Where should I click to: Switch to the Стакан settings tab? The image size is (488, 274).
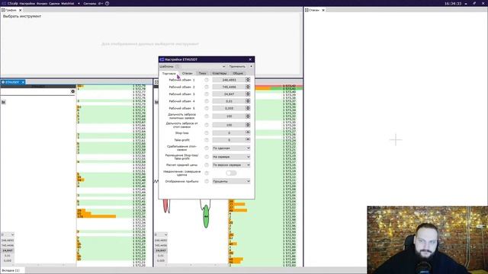pos(187,73)
